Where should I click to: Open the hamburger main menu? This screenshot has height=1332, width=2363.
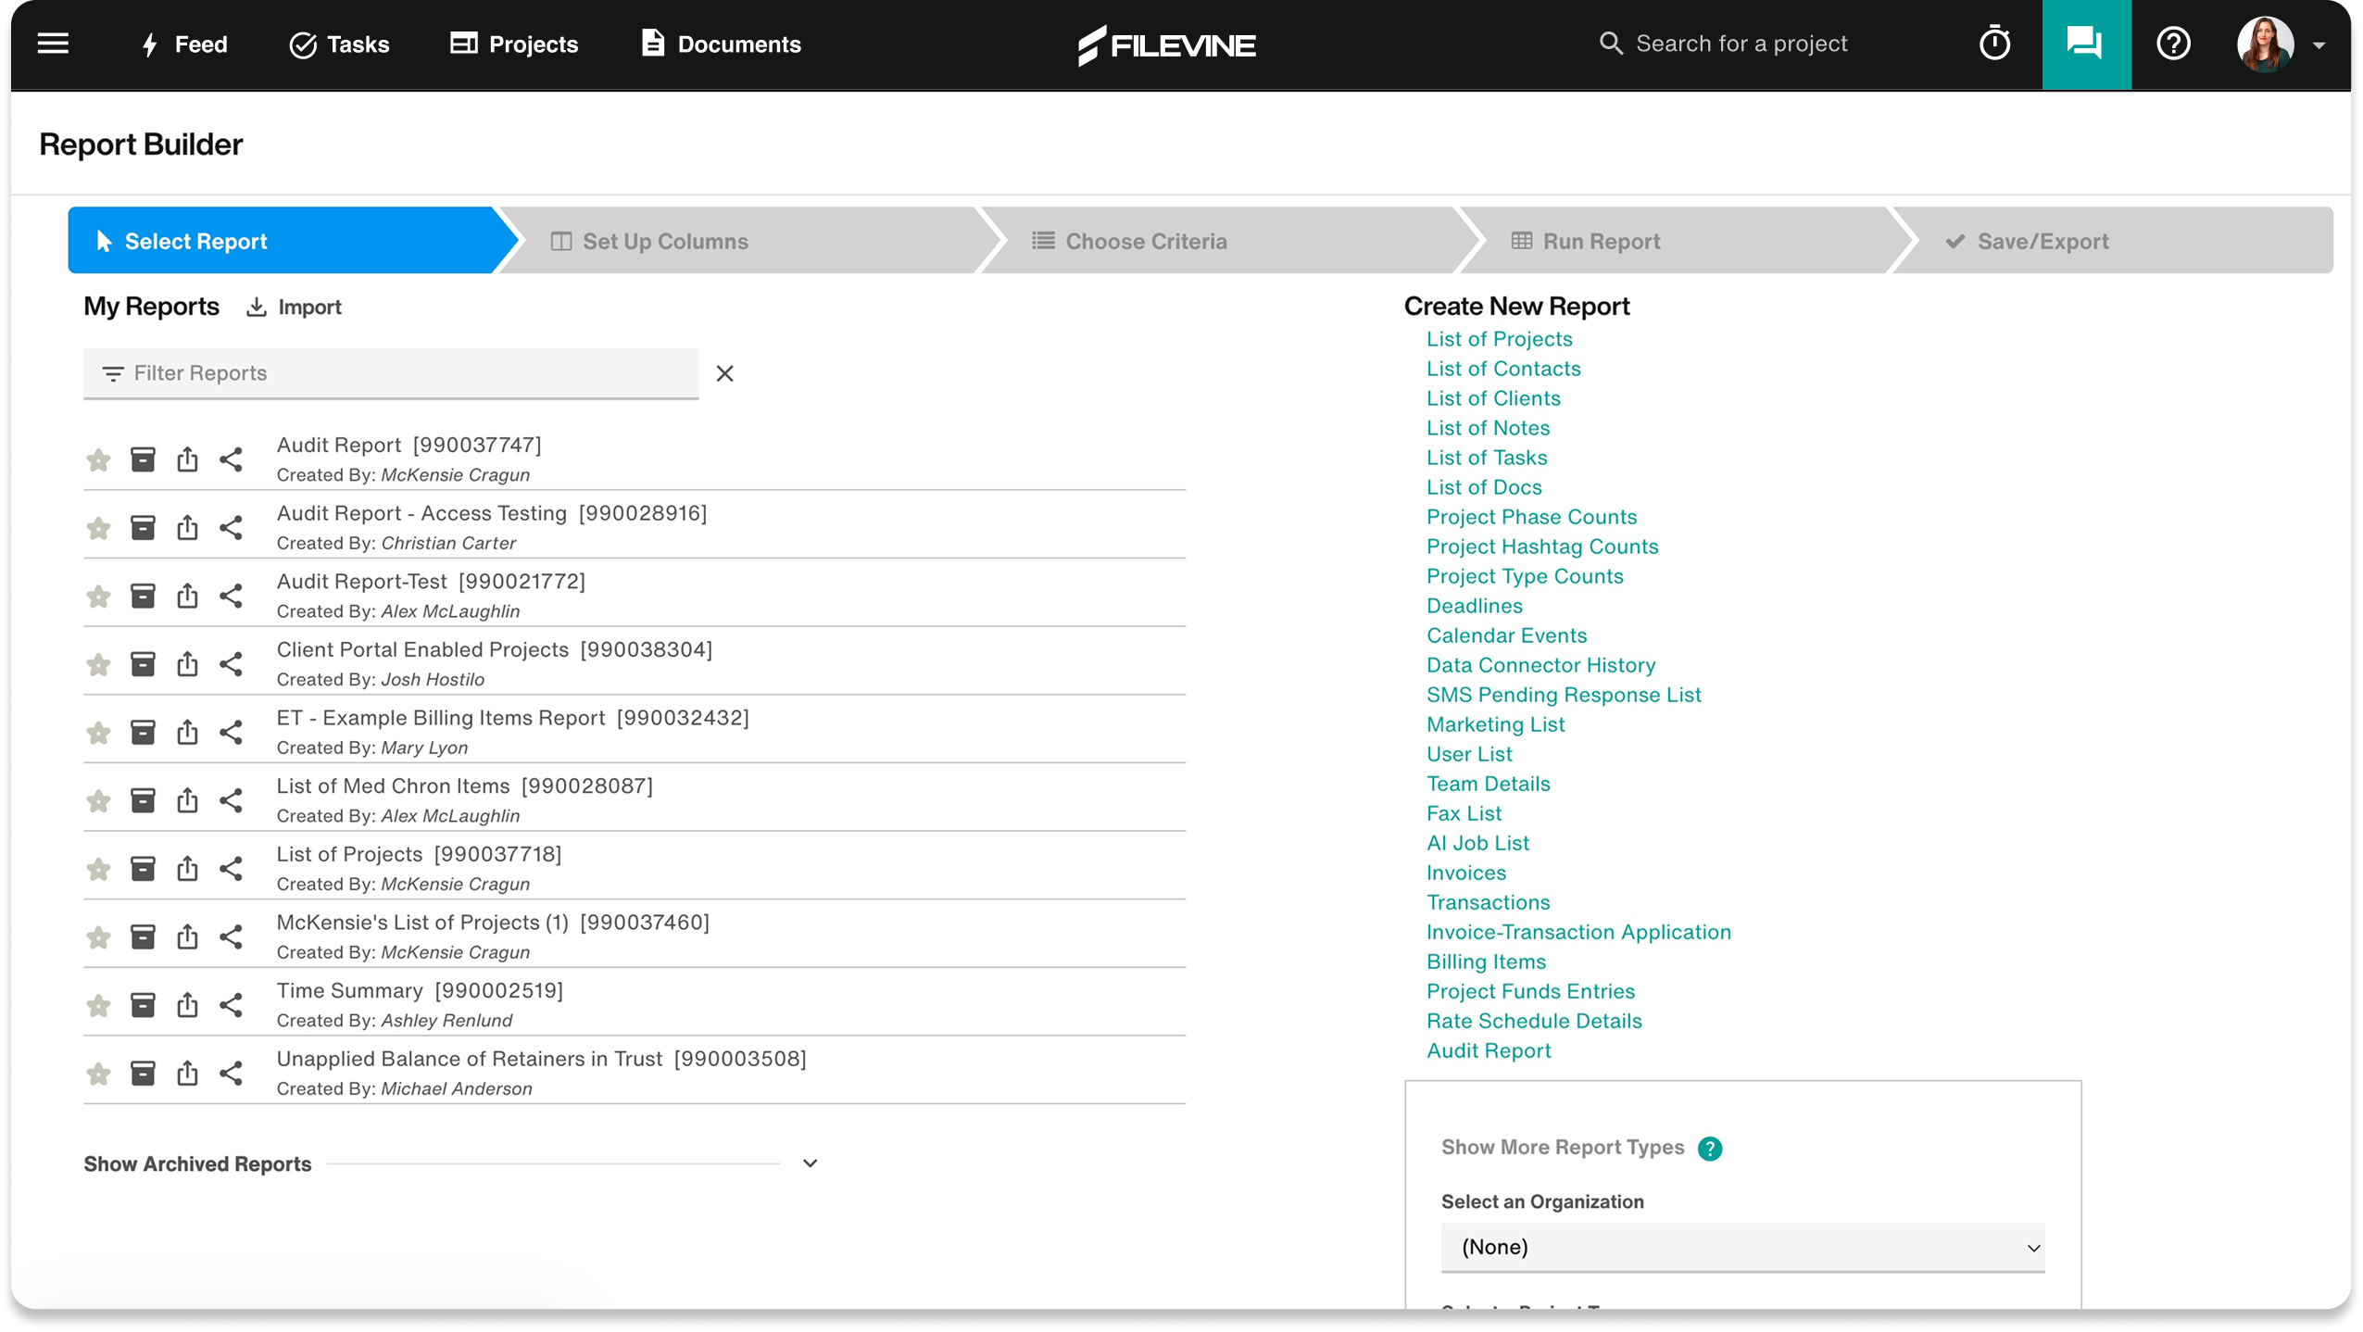click(53, 44)
